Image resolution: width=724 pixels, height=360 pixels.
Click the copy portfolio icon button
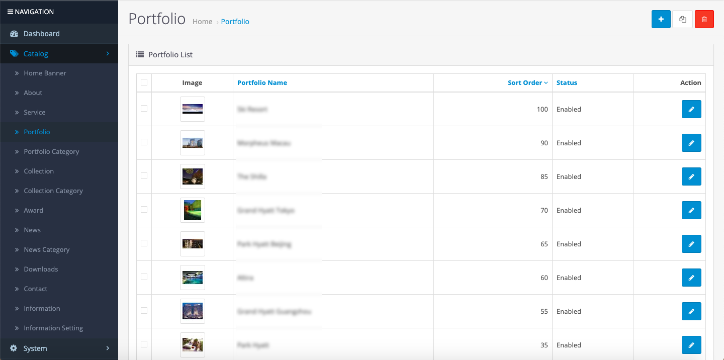682,19
